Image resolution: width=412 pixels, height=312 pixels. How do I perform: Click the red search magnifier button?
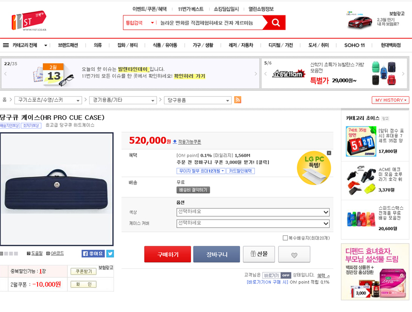point(276,23)
